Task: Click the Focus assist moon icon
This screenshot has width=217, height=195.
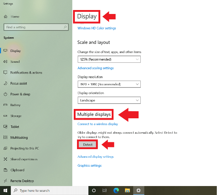Action: click(5, 83)
